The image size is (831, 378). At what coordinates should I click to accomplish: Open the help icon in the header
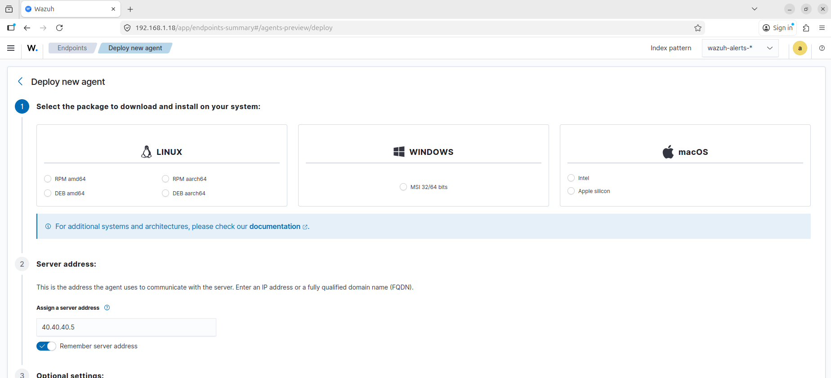(822, 48)
